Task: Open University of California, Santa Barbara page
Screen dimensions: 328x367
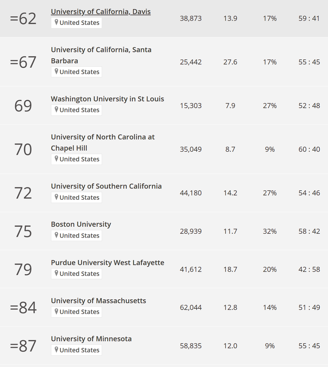Action: point(101,55)
